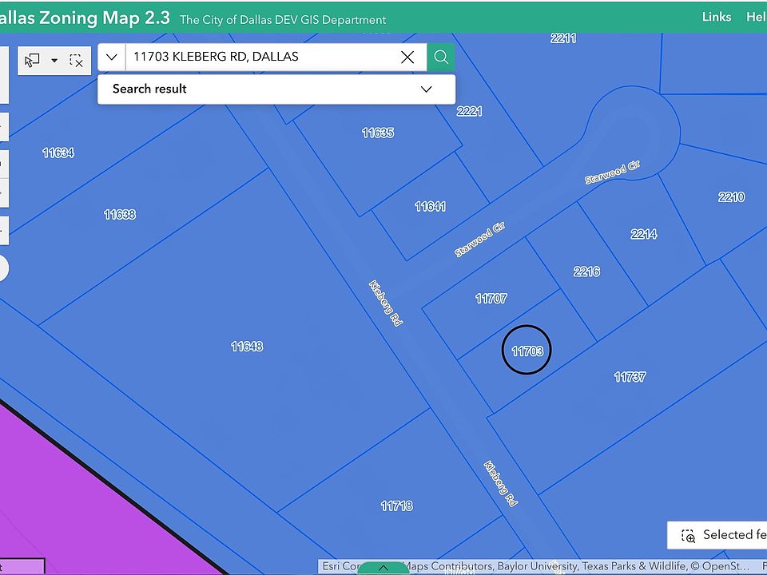Clear the address search text
767x575 pixels.
[407, 57]
